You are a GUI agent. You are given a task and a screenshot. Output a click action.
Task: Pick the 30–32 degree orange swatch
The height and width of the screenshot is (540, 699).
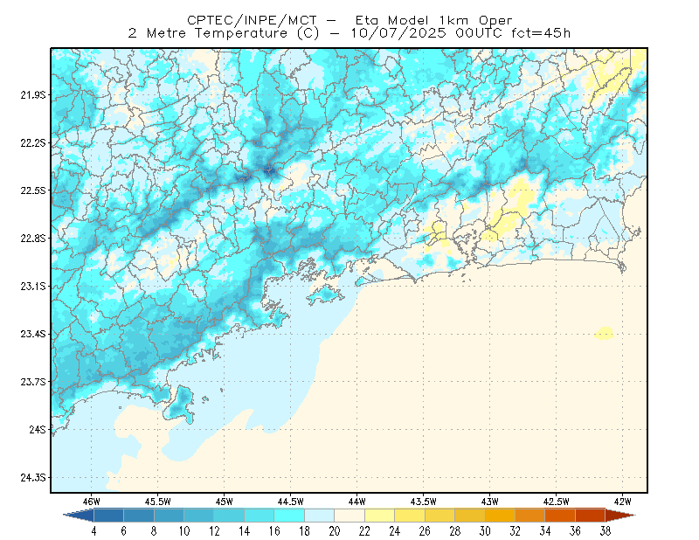click(x=500, y=515)
